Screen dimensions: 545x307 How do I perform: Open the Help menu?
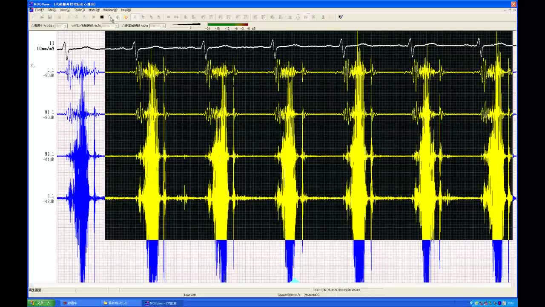pos(126,10)
